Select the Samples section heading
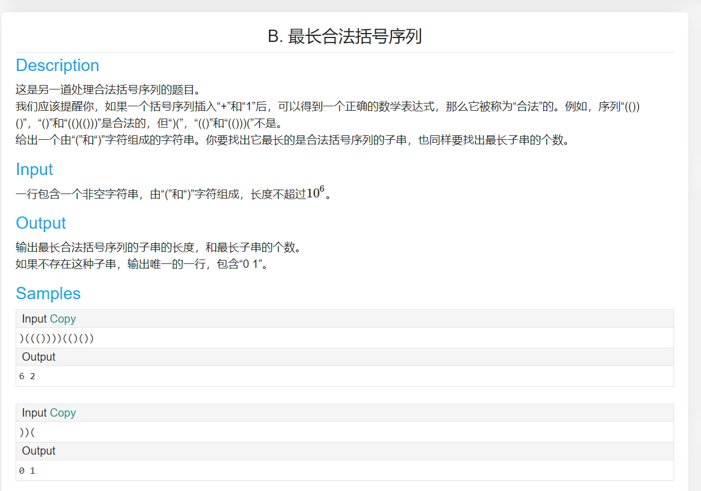This screenshot has height=491, width=701. (48, 294)
